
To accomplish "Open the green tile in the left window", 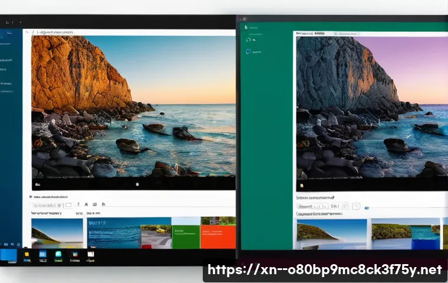I will (x=186, y=236).
